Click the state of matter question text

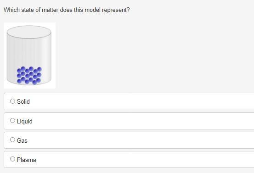point(67,10)
